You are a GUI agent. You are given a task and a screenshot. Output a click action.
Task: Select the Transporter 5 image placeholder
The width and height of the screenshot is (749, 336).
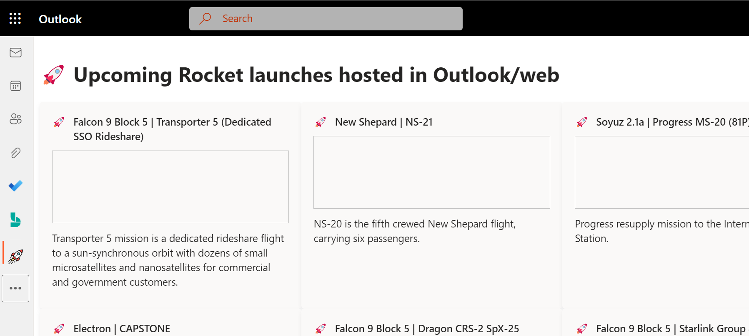click(x=170, y=187)
